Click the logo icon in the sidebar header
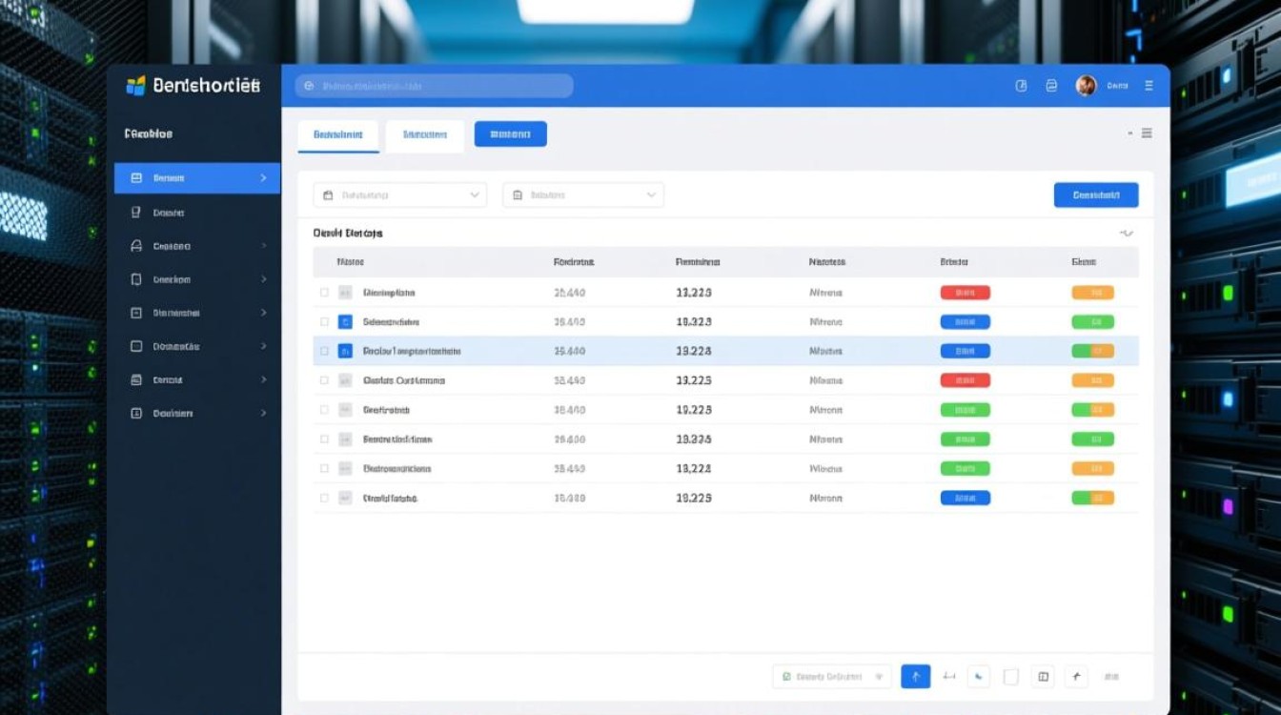Viewport: 1281px width, 715px height. (135, 86)
